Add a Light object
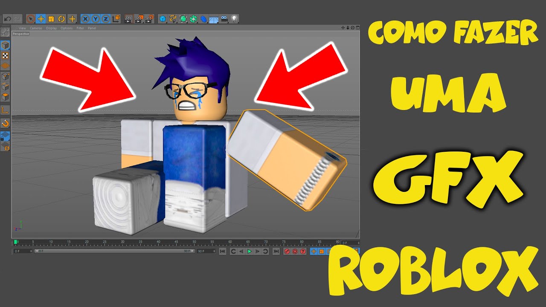 coord(234,19)
